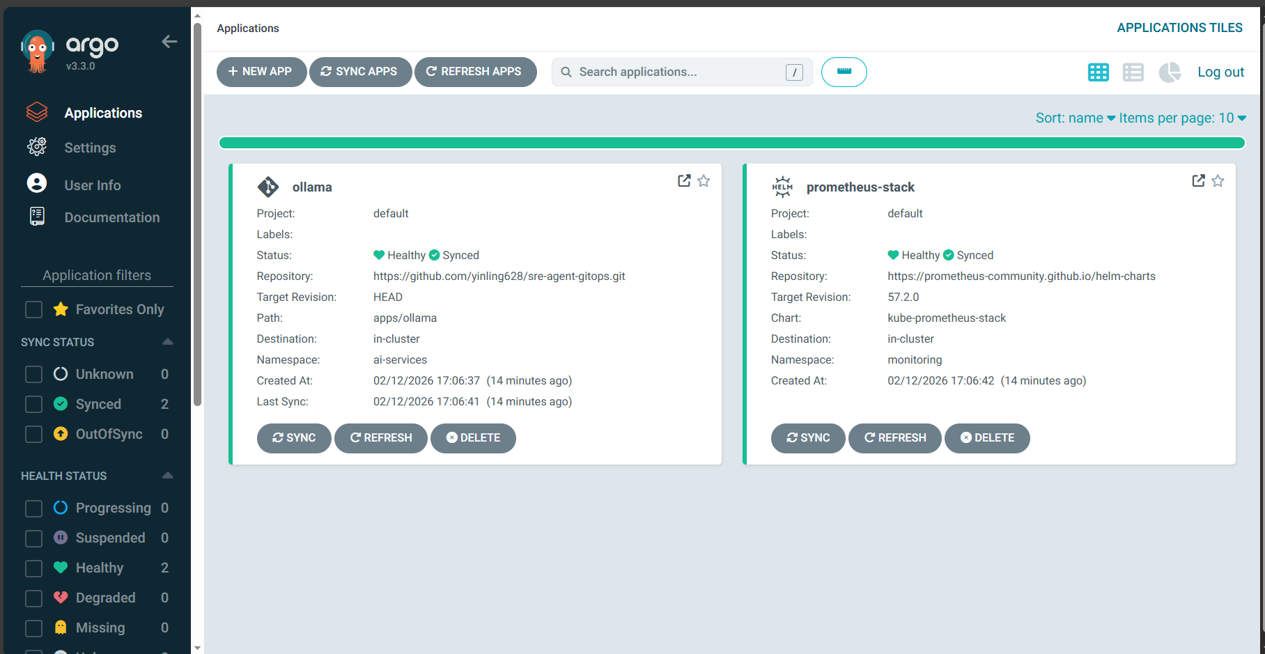Viewport: 1265px width, 654px height.
Task: Click the Healthy green heart filter icon
Action: coord(61,568)
